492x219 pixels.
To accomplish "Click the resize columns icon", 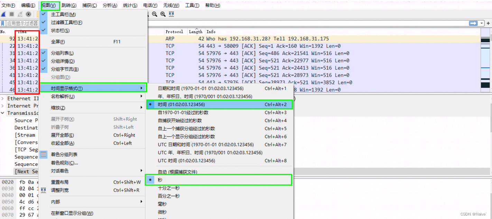I will click(x=171, y=14).
